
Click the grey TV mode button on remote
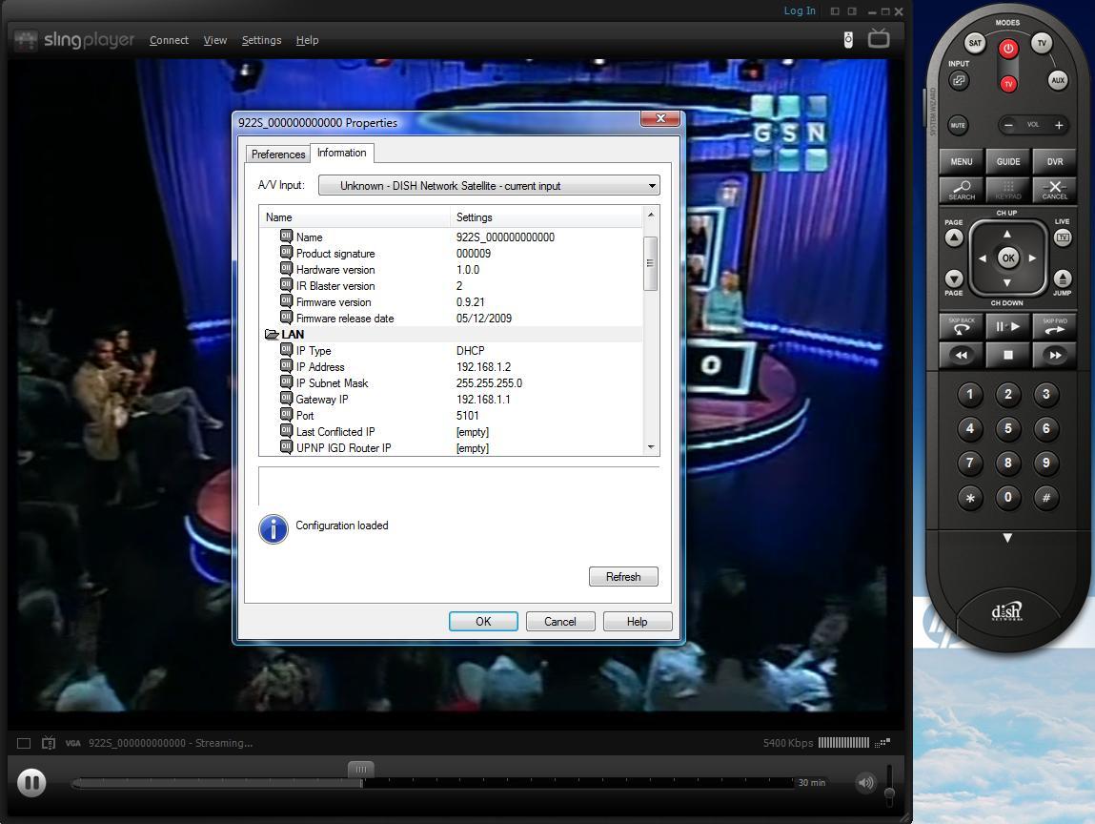(1042, 43)
